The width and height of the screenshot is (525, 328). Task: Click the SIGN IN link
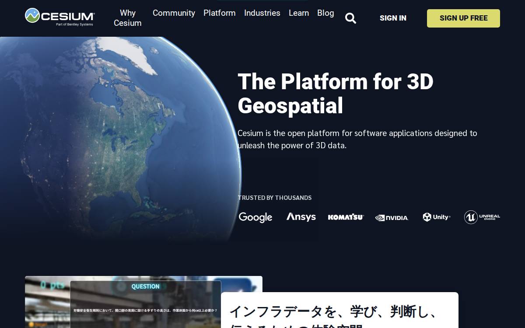(x=393, y=18)
